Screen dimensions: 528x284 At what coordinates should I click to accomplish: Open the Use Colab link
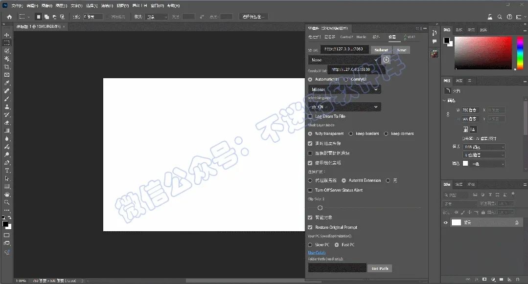(x=317, y=253)
